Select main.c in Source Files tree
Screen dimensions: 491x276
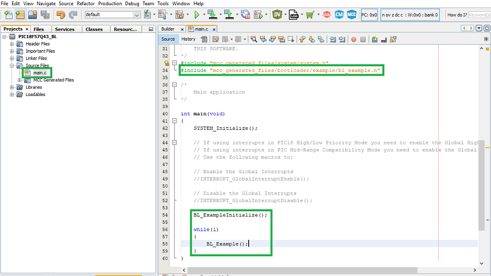coord(40,73)
